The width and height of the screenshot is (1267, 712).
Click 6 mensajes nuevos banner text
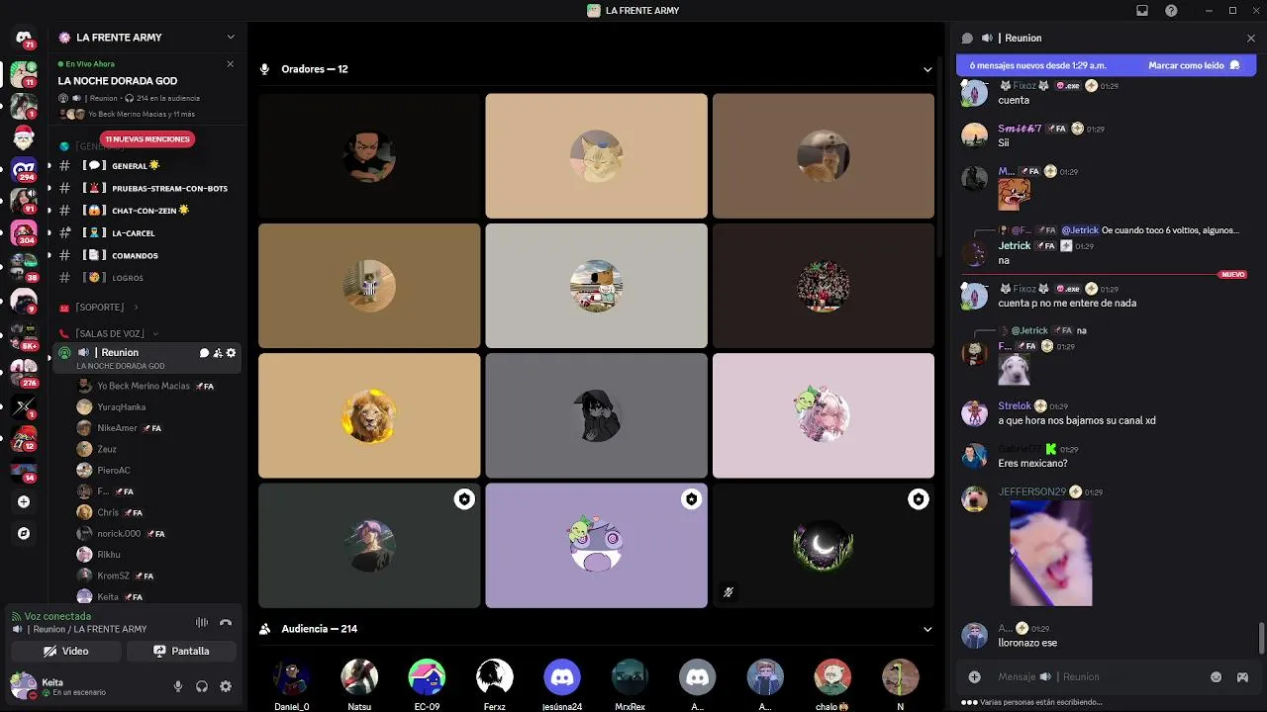click(1037, 65)
